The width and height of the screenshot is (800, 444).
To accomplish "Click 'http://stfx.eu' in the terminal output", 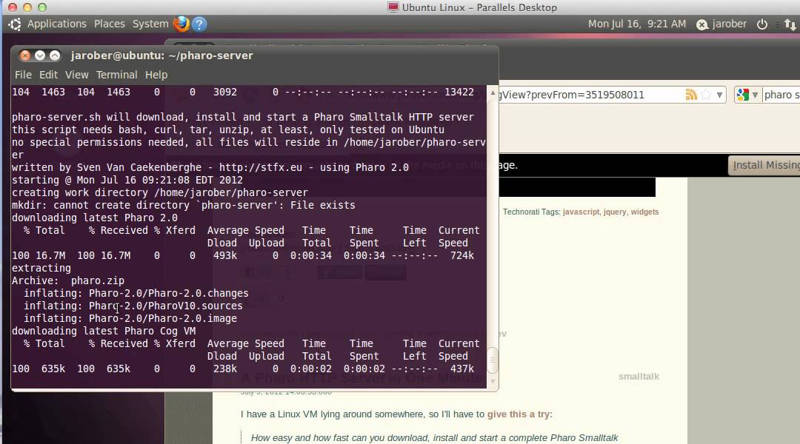I will point(260,167).
